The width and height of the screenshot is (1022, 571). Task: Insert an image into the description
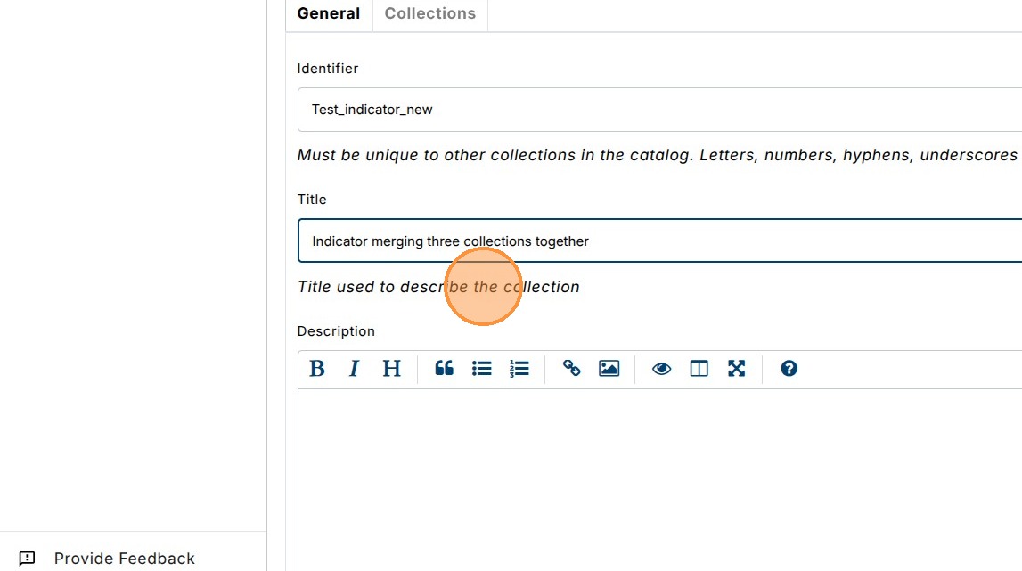point(609,369)
